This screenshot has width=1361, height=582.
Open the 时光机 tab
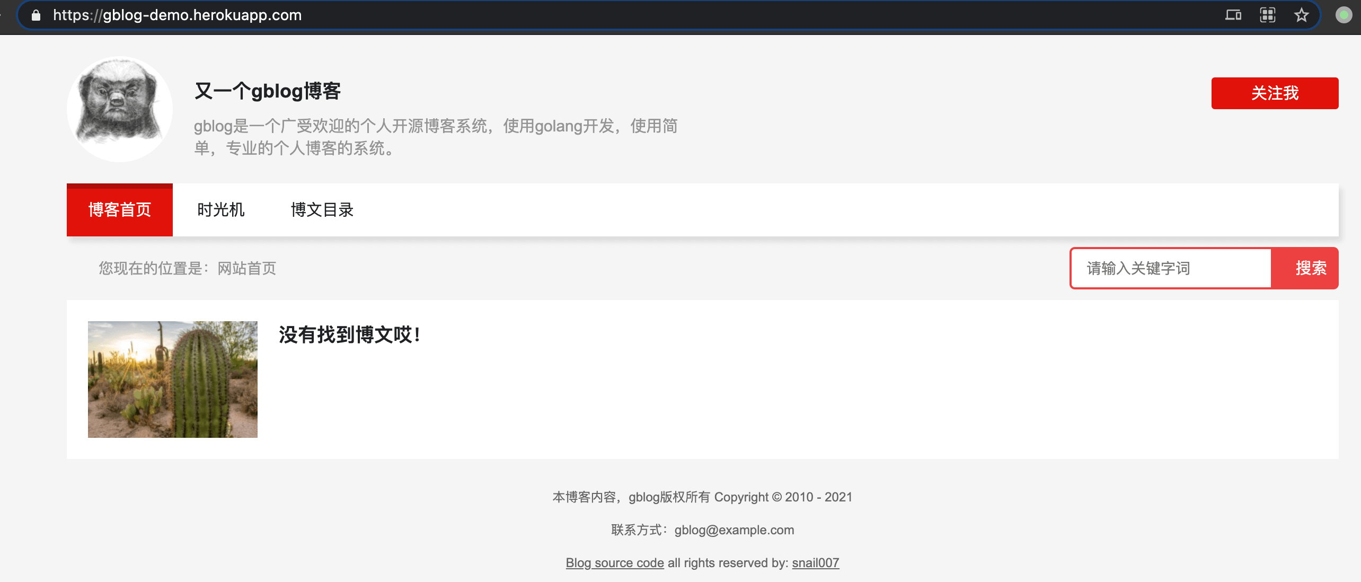[220, 210]
